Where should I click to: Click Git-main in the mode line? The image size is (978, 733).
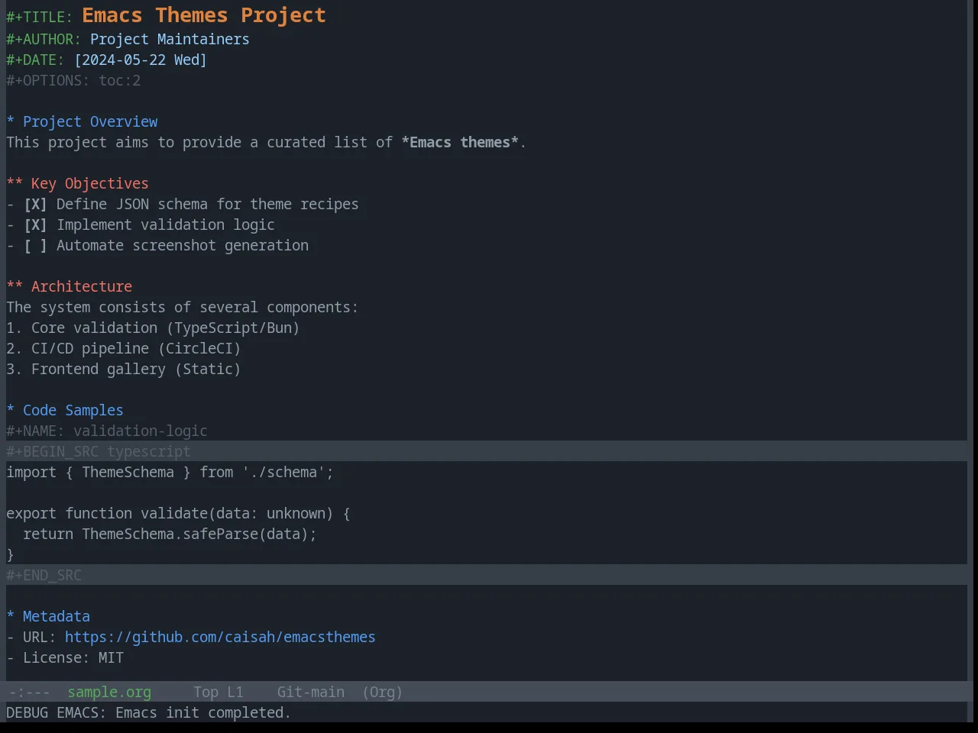[x=311, y=692]
